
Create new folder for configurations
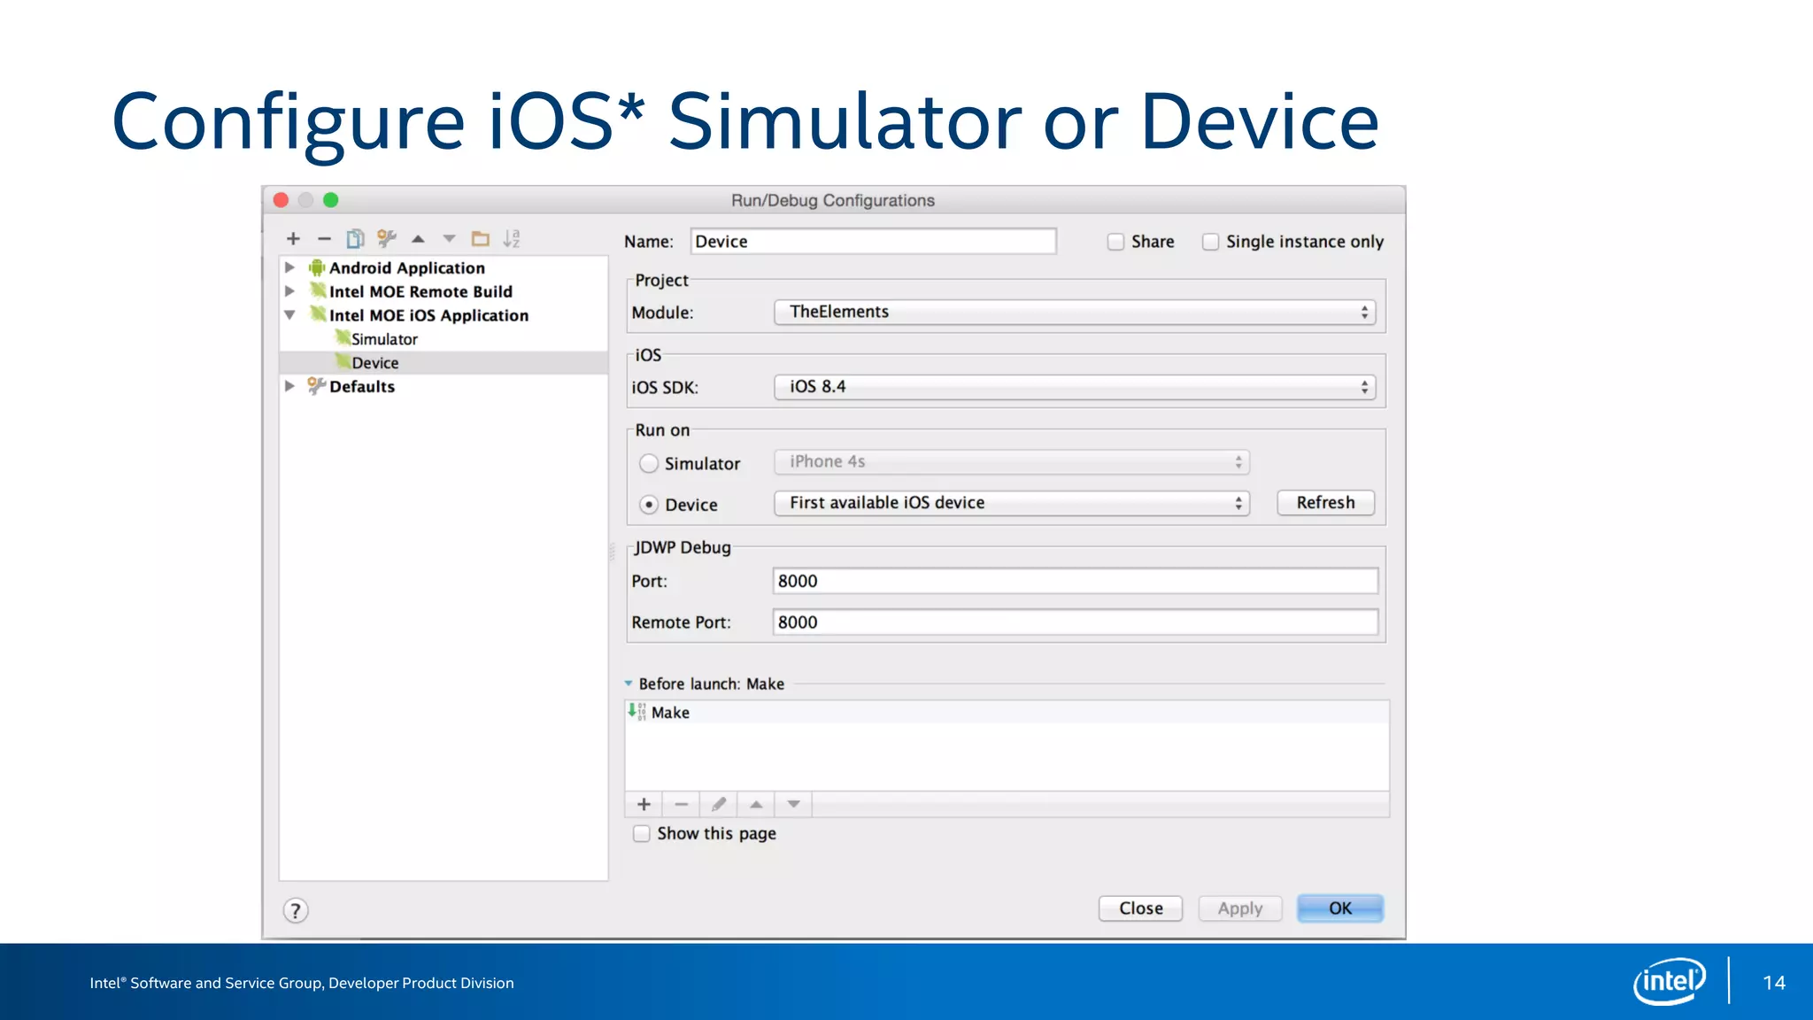[481, 239]
